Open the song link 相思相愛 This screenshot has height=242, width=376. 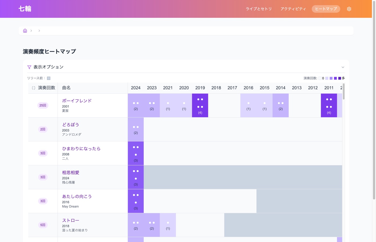[71, 173]
